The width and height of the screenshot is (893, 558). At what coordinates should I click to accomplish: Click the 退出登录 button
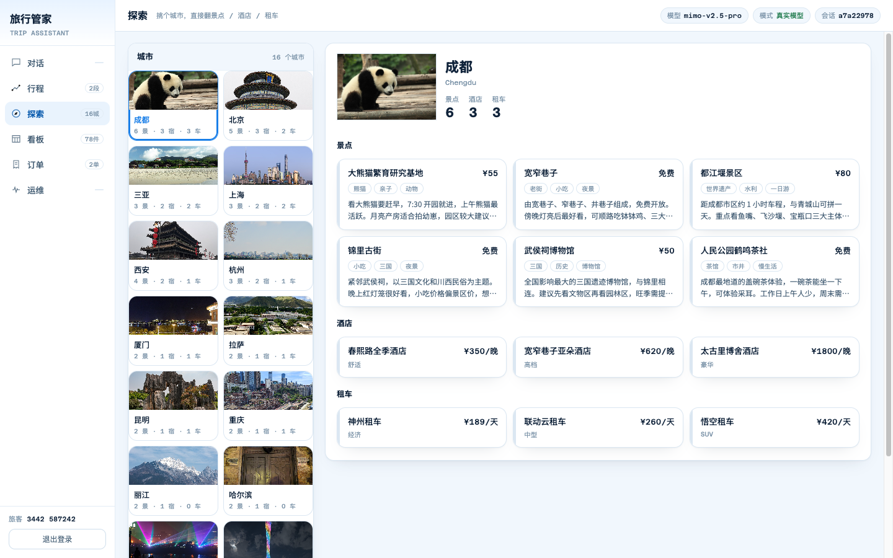57,539
